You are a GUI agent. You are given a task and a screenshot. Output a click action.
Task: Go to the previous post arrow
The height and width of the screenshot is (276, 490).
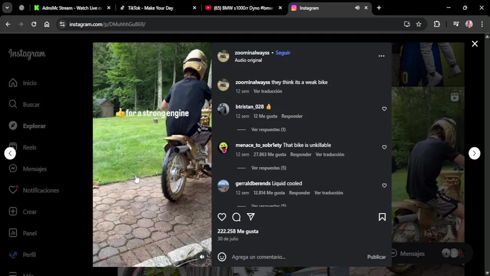coord(10,153)
